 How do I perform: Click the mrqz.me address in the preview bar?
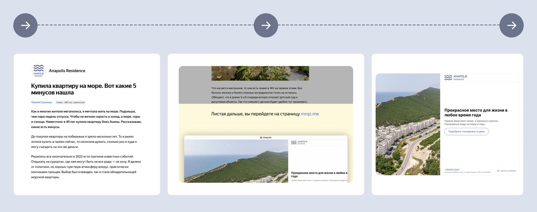pyautogui.click(x=267, y=137)
